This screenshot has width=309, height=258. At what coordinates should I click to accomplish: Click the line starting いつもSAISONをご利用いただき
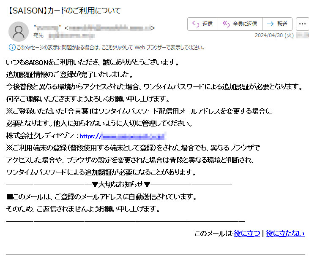(93, 62)
